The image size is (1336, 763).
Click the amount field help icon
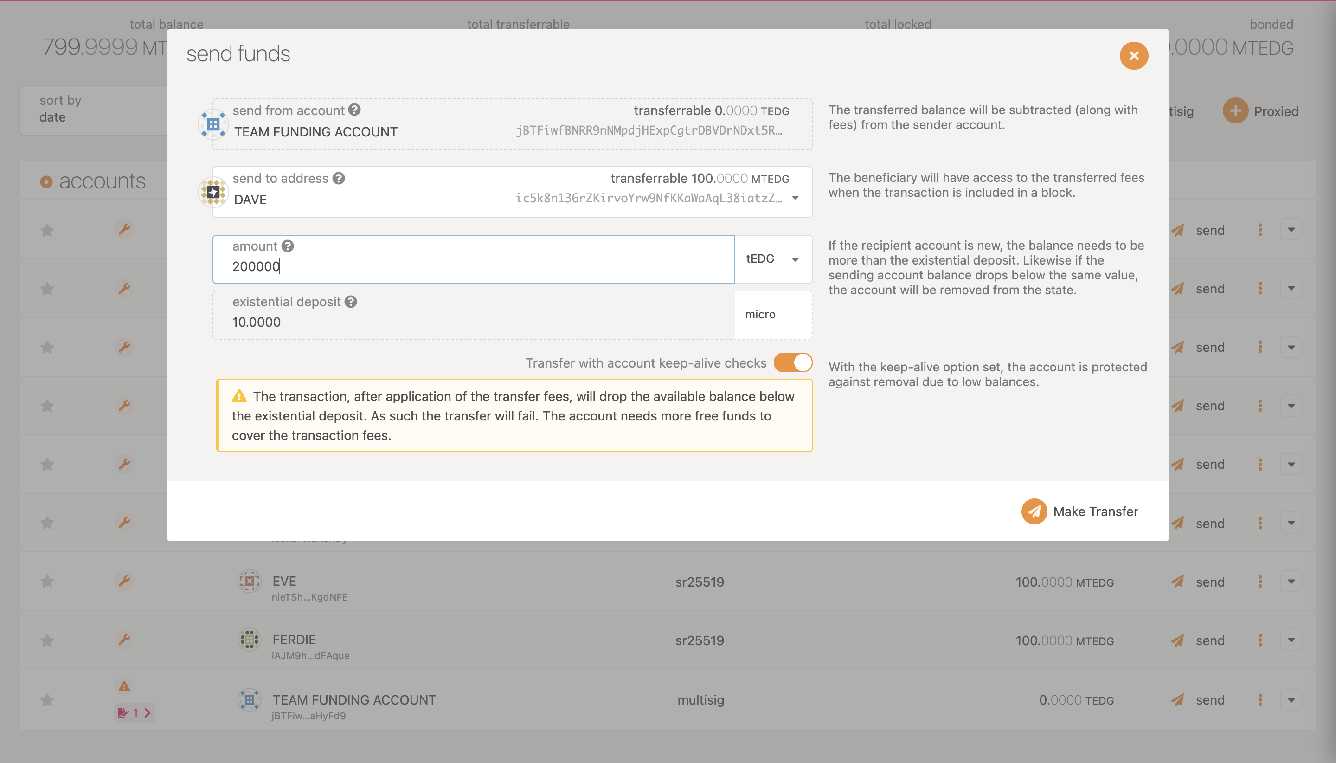(288, 246)
